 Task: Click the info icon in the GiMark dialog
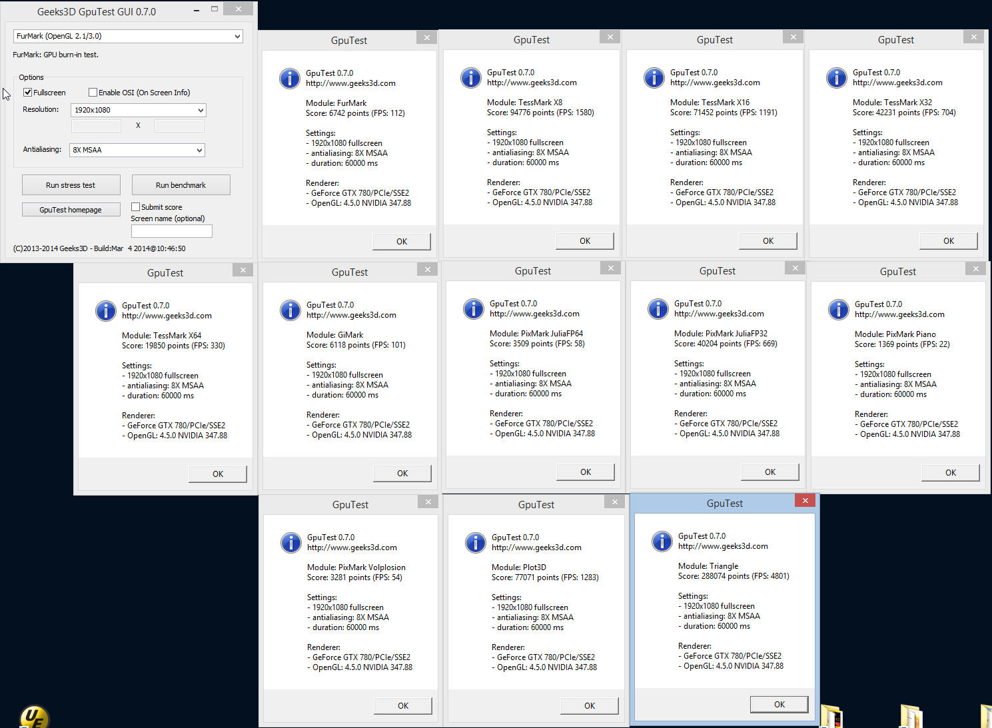[x=290, y=310]
